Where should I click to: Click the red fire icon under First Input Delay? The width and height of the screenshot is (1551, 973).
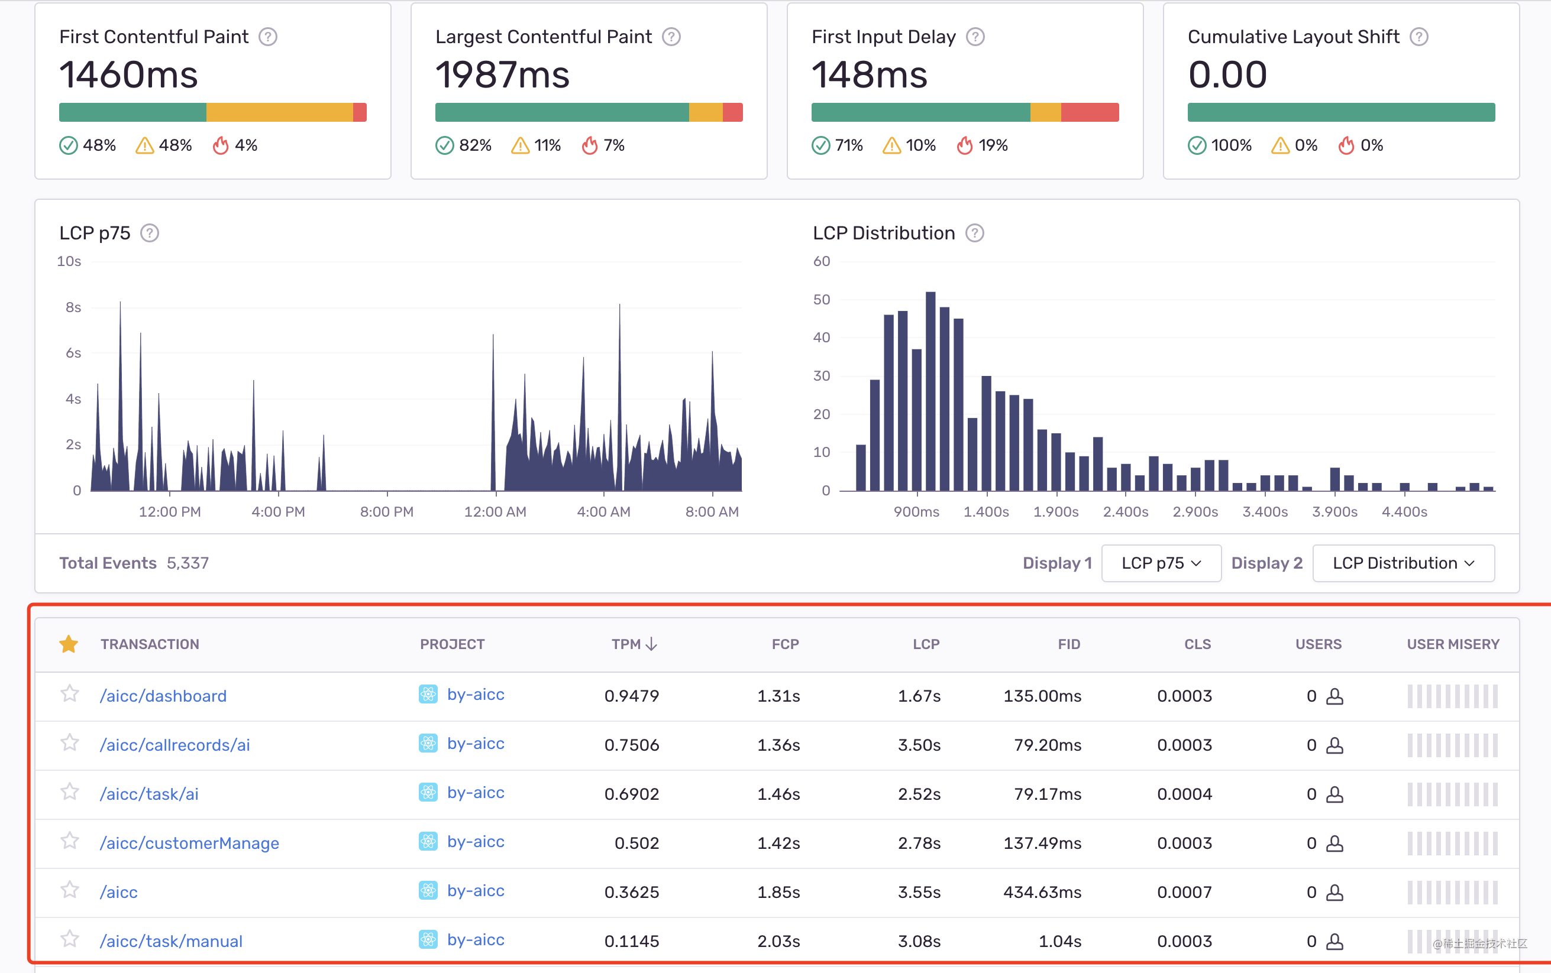[964, 146]
